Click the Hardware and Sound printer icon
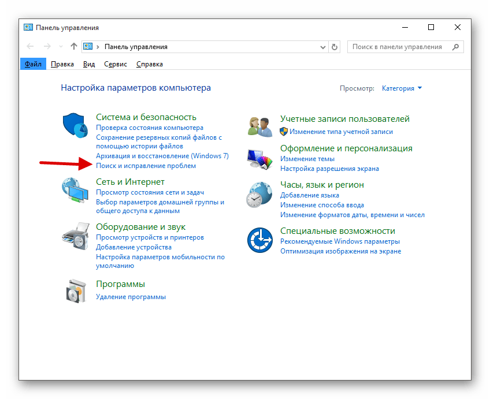Screen dimensions: 490x399 [x=76, y=235]
